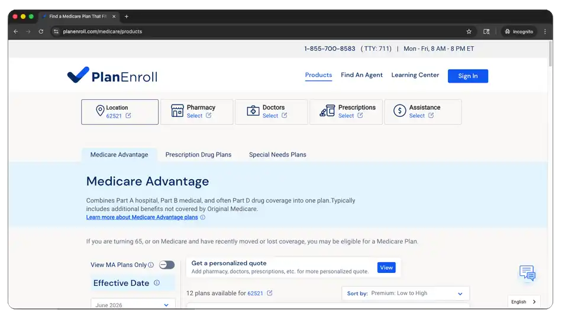The height and width of the screenshot is (319, 568).
Task: Click the Sign In button
Action: tap(467, 76)
